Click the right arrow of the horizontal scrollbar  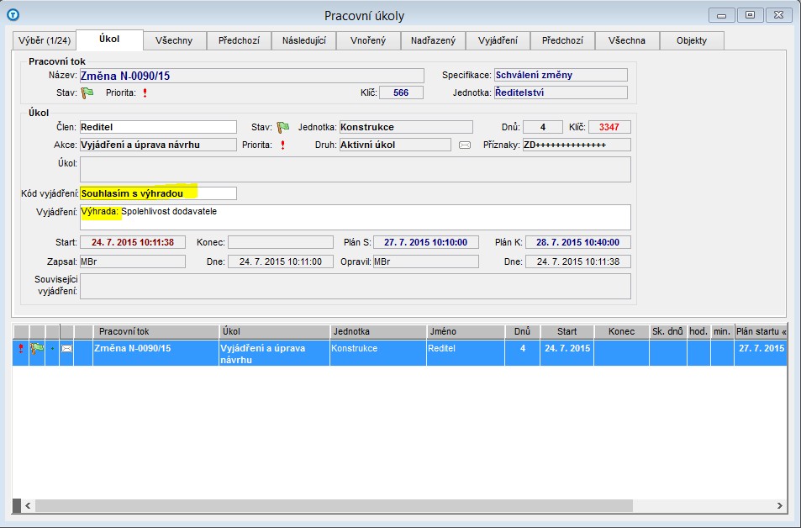[779, 505]
